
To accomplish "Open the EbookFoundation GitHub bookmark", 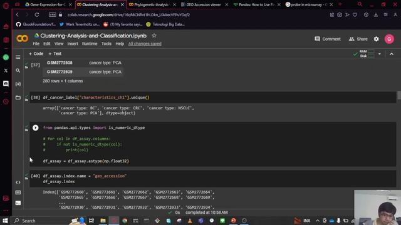I will point(36,24).
